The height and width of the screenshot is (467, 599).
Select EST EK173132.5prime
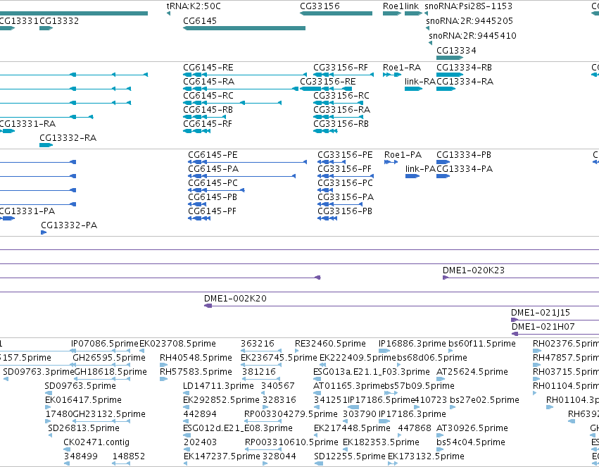pyautogui.click(x=426, y=456)
